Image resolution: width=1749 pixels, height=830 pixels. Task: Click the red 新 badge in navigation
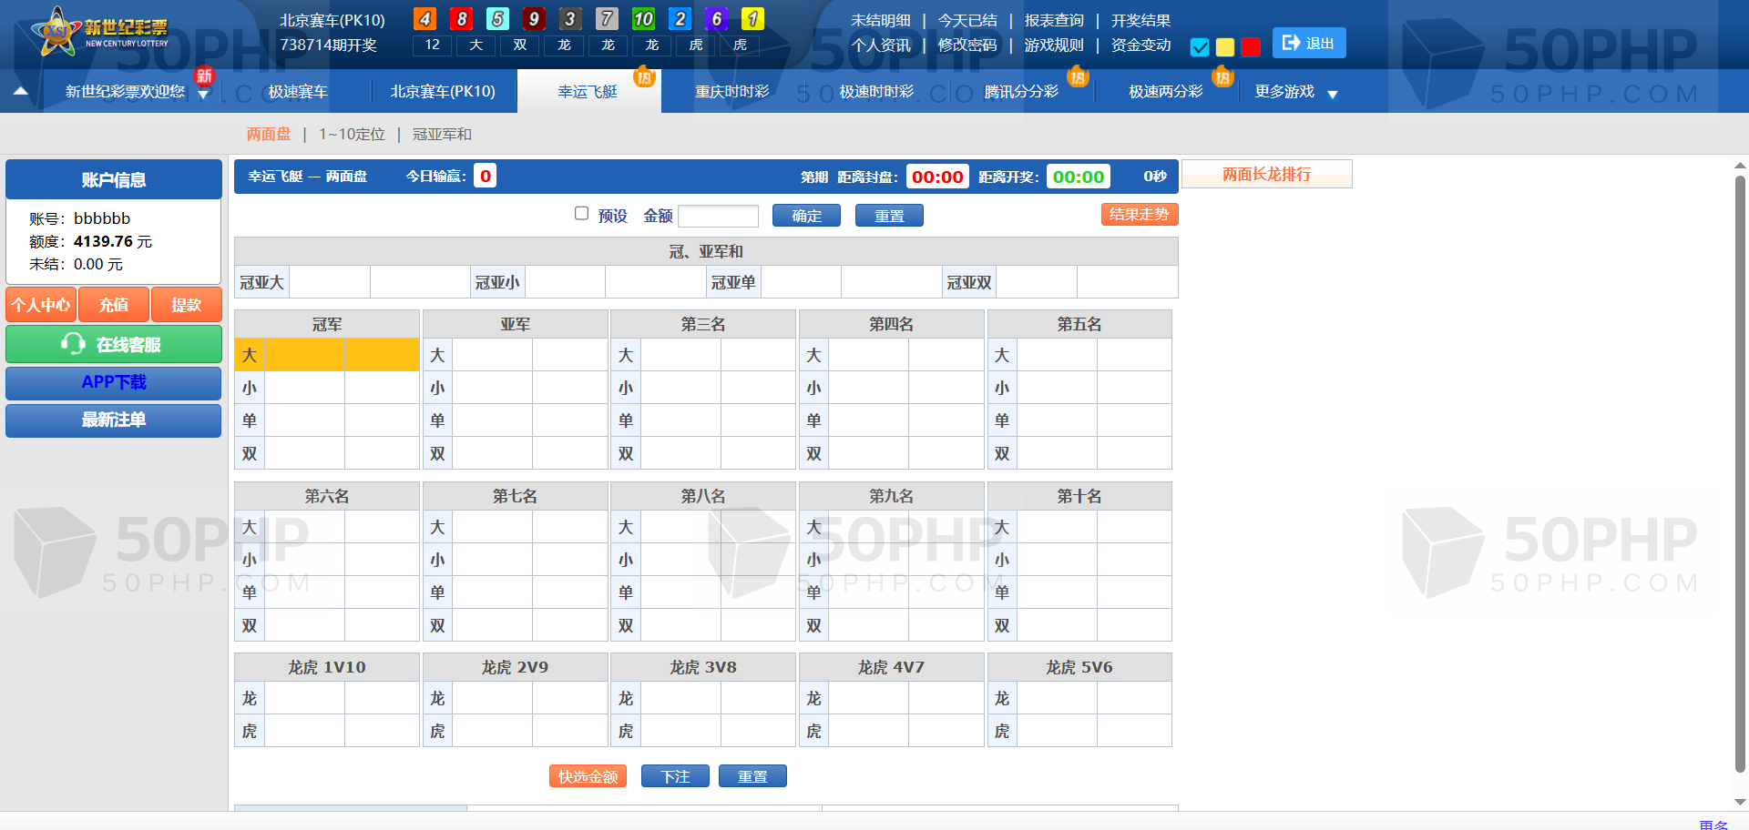click(204, 76)
